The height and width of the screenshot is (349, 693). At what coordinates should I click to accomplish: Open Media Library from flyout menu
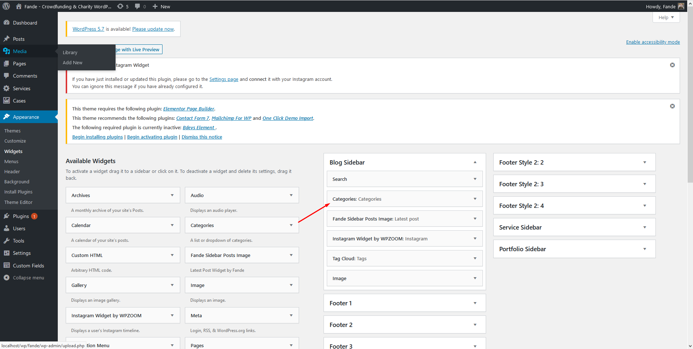70,52
